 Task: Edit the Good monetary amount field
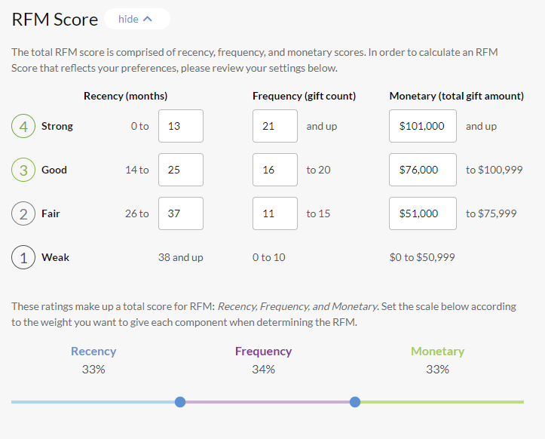[423, 170]
